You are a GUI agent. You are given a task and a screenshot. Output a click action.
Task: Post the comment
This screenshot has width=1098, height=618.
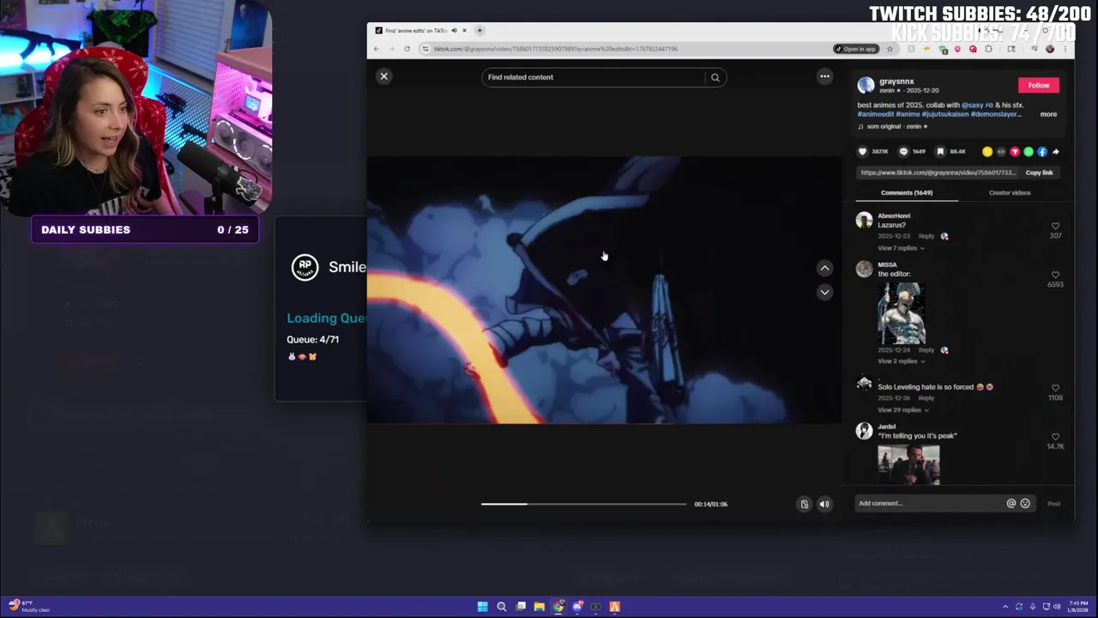[x=1053, y=504]
